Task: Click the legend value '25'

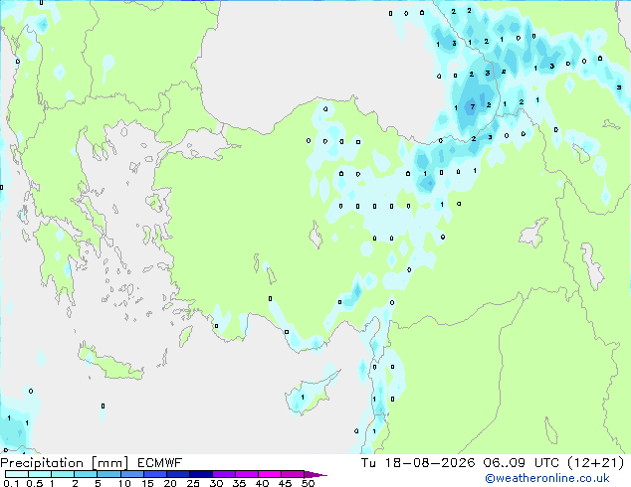Action: (193, 483)
